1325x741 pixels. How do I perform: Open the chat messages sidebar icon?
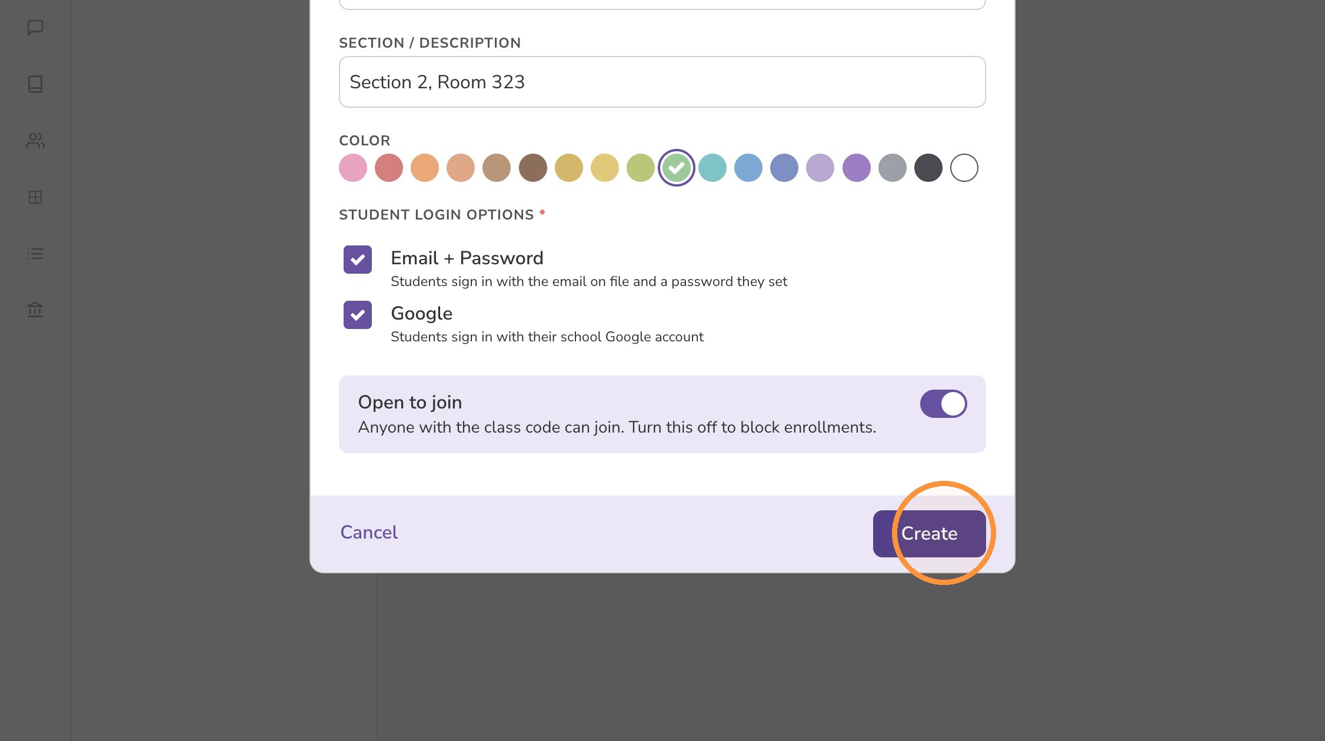pyautogui.click(x=35, y=28)
